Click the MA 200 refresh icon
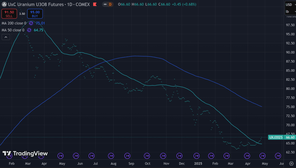The height and width of the screenshot is (168, 296). (31, 23)
